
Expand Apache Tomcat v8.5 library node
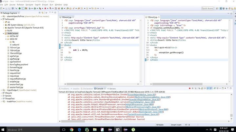point(4,28)
